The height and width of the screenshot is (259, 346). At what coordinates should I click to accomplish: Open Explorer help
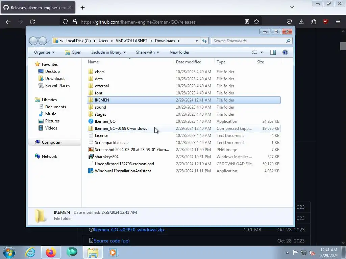[x=285, y=52]
